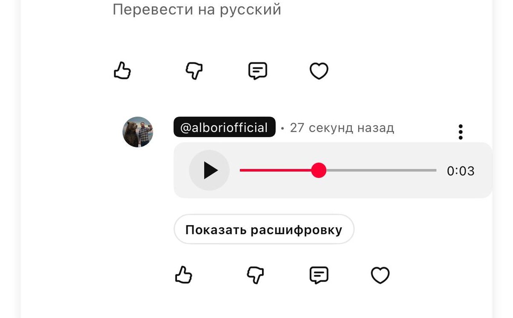Click the 0:03 audio duration label
Image resolution: width=513 pixels, height=318 pixels.
[x=461, y=171]
